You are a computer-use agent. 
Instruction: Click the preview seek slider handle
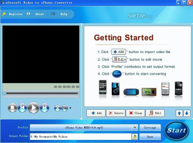point(5,94)
